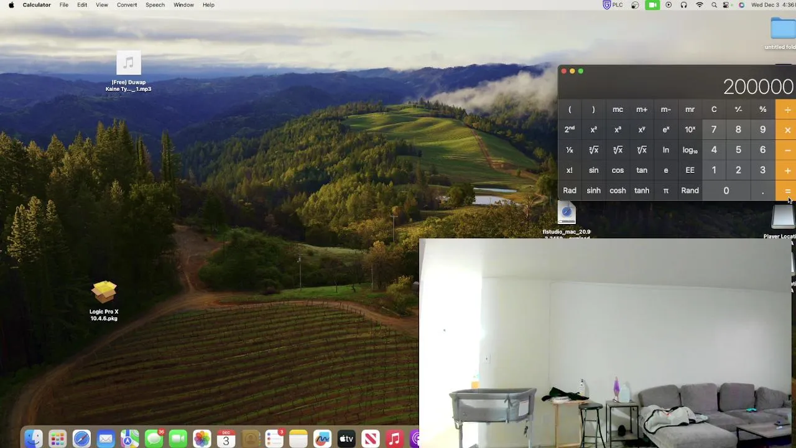796x448 pixels.
Task: Click the EE exponent key
Action: pyautogui.click(x=690, y=170)
